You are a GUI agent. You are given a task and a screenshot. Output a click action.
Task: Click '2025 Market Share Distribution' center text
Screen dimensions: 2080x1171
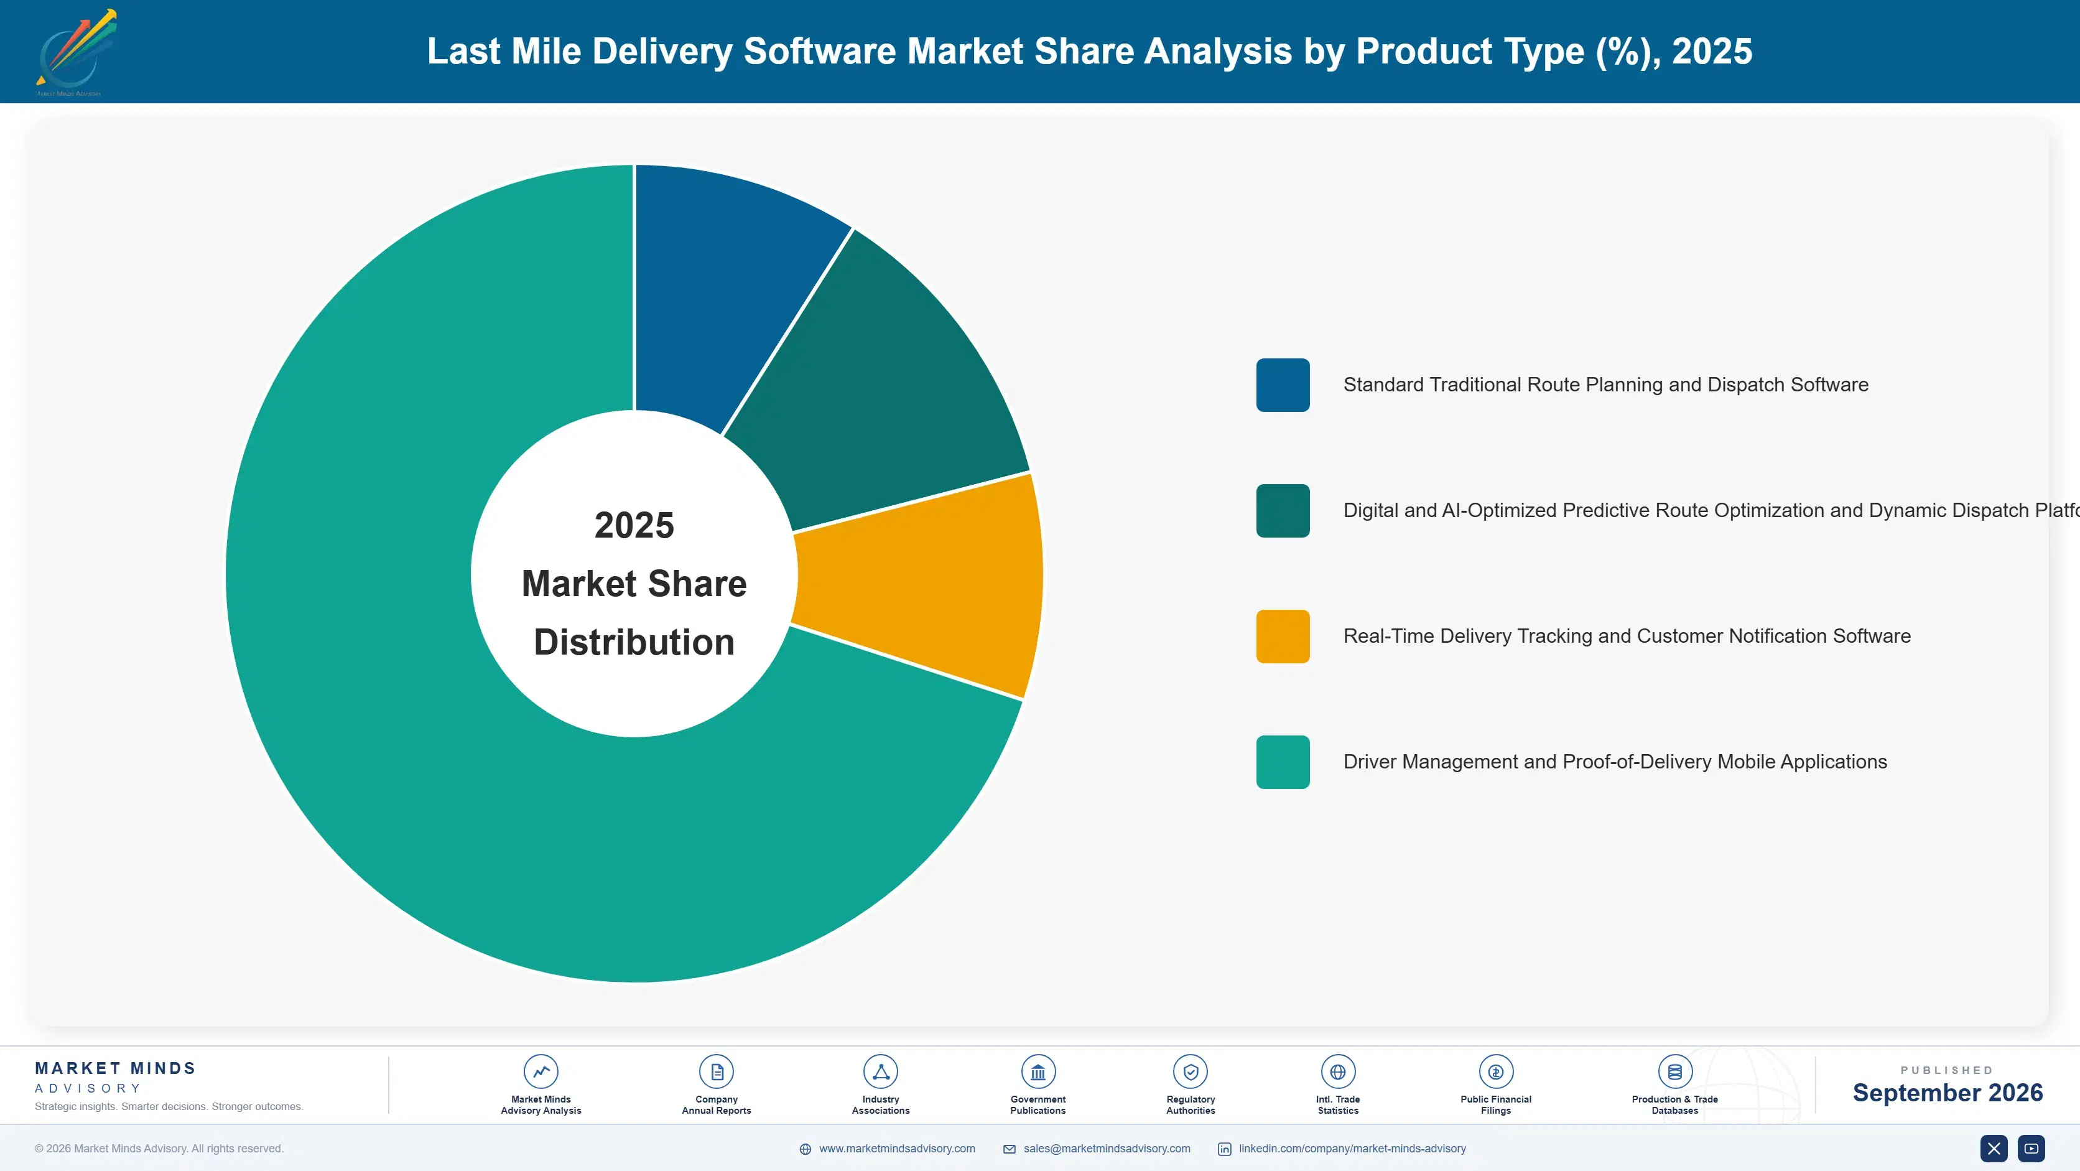(x=634, y=583)
